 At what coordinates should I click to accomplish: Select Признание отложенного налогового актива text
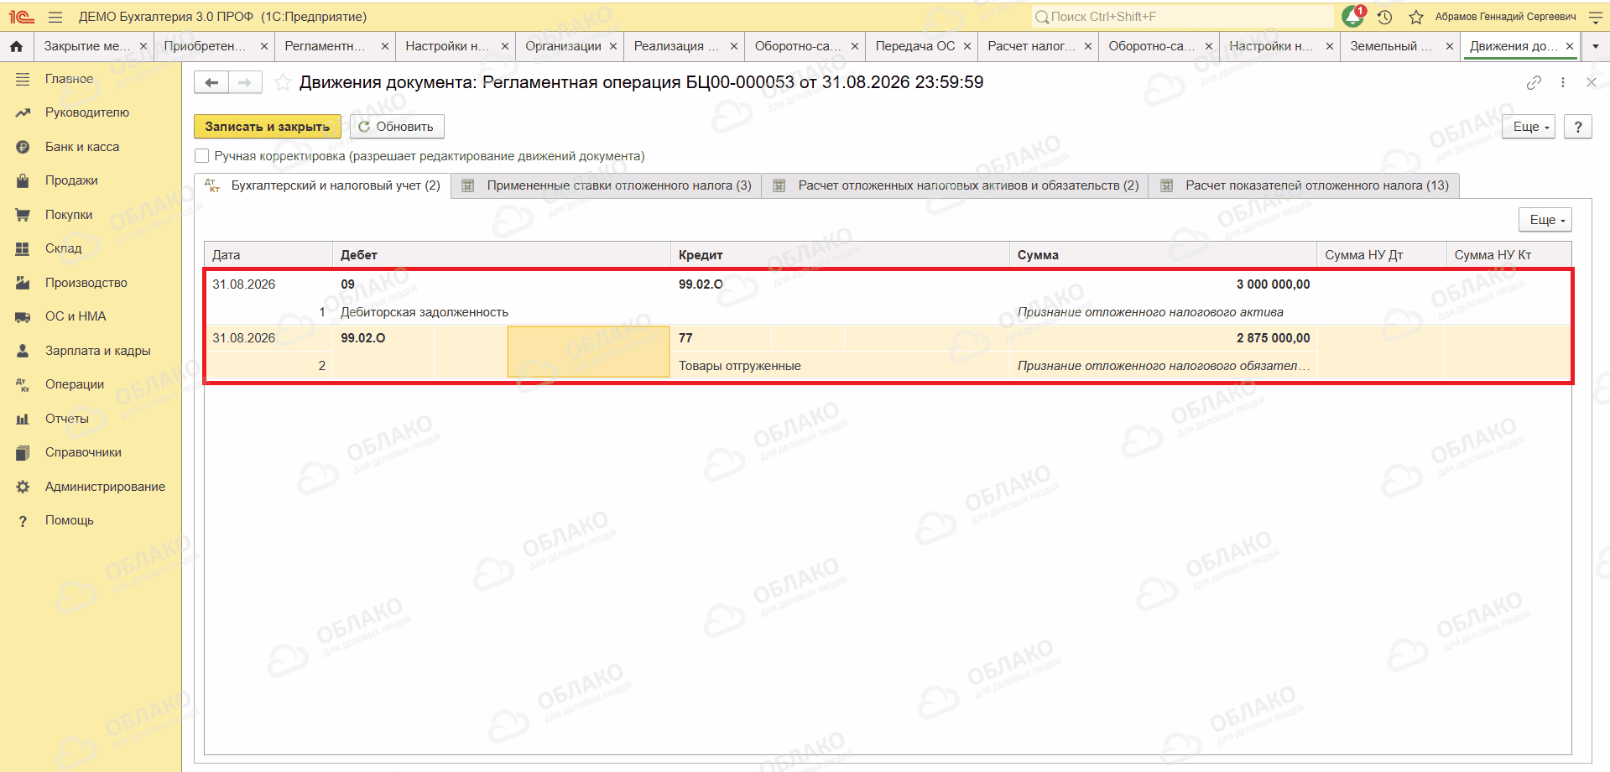(x=1150, y=312)
